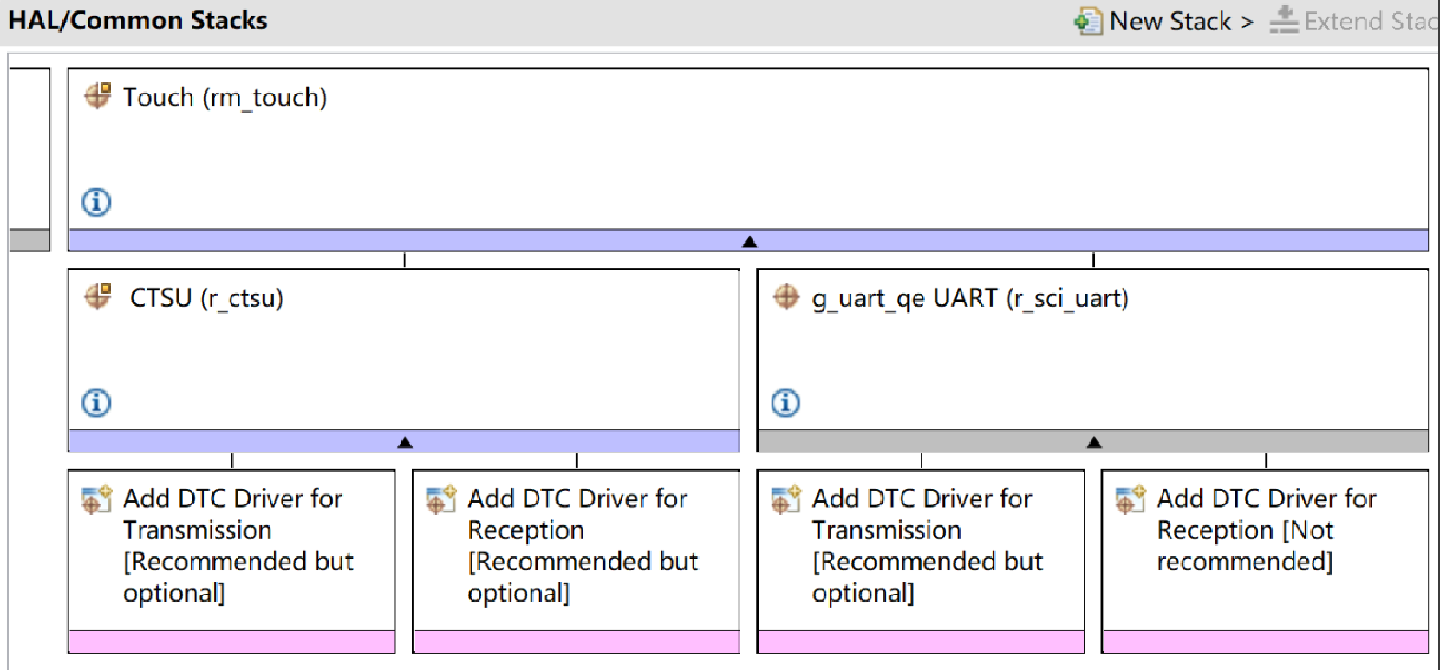The image size is (1440, 670).
Task: Click pink bar under UART Reception DTC block
Action: click(1265, 641)
